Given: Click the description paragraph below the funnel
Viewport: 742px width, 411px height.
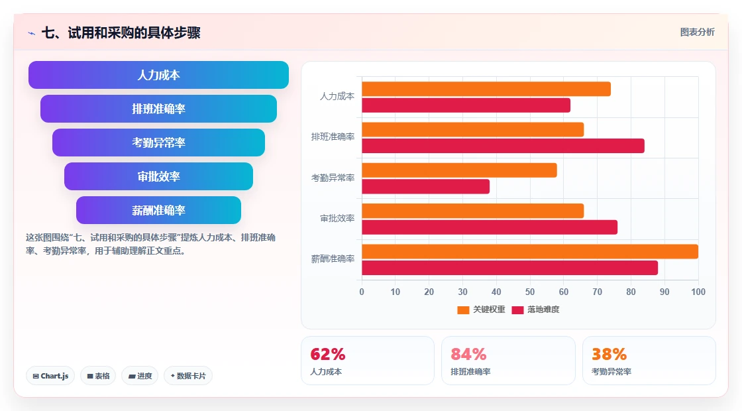Looking at the screenshot, I should 150,244.
